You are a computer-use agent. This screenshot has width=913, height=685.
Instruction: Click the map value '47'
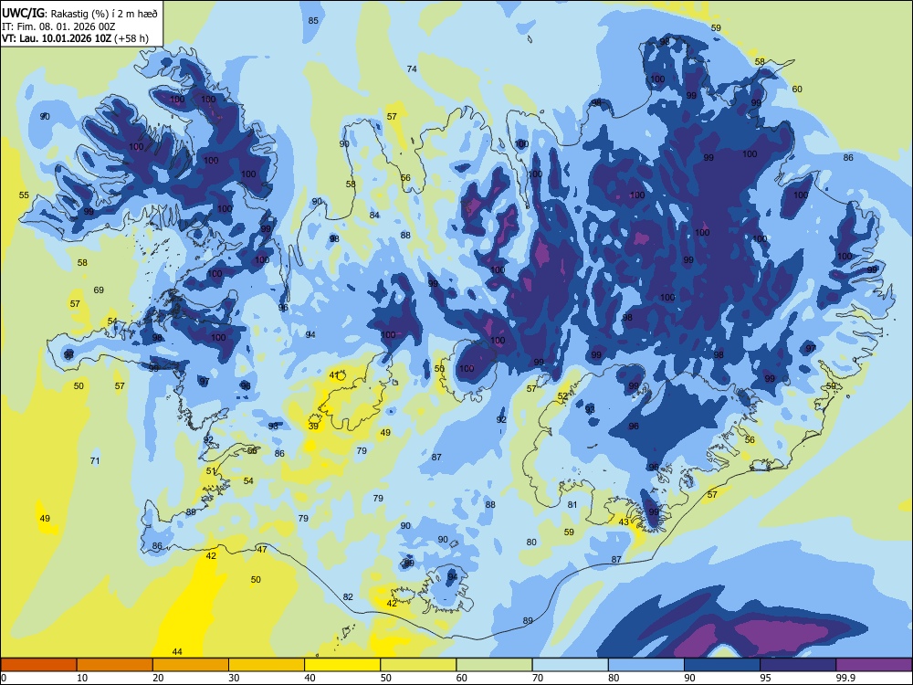(262, 549)
